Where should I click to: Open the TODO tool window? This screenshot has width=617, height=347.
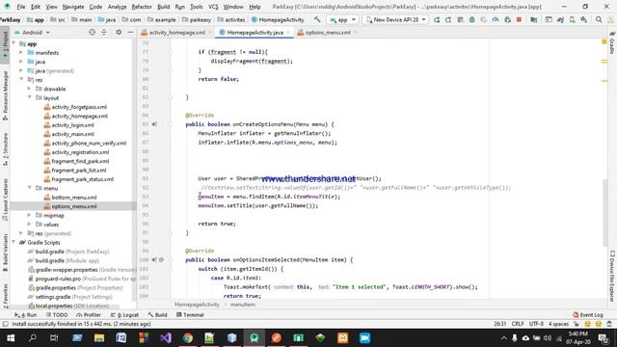pyautogui.click(x=57, y=315)
